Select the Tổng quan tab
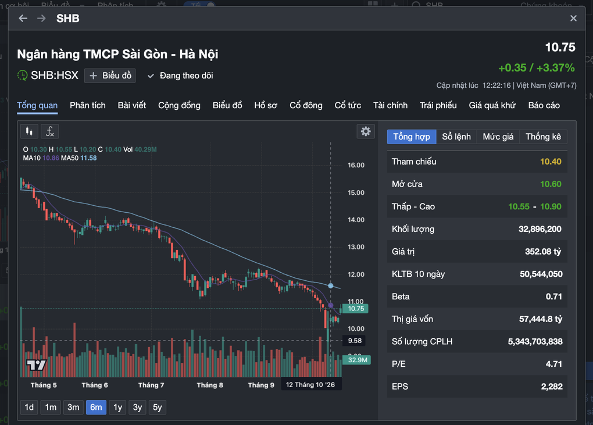The height and width of the screenshot is (425, 593). click(37, 105)
